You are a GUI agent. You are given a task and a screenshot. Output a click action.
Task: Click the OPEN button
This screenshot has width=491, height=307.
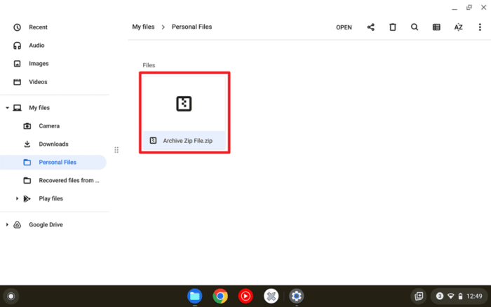(x=344, y=27)
